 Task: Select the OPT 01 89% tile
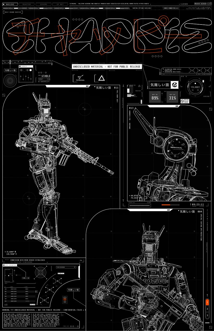pos(155,97)
